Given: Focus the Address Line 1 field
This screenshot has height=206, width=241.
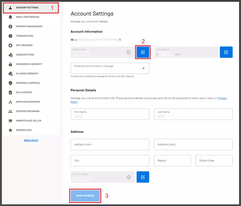Looking at the screenshot, I should click(110, 144).
